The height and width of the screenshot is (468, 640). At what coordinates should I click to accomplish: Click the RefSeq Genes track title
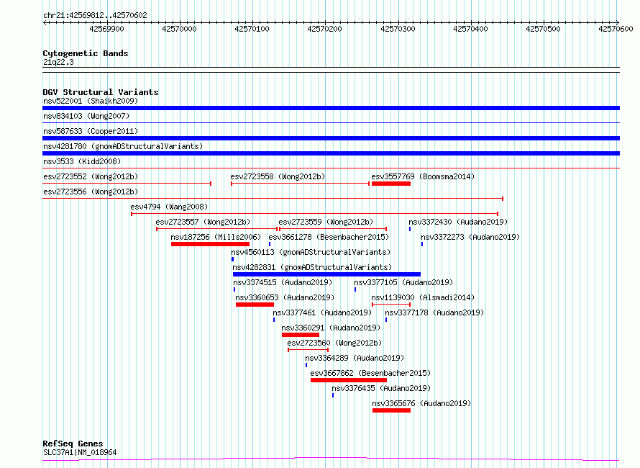point(73,444)
